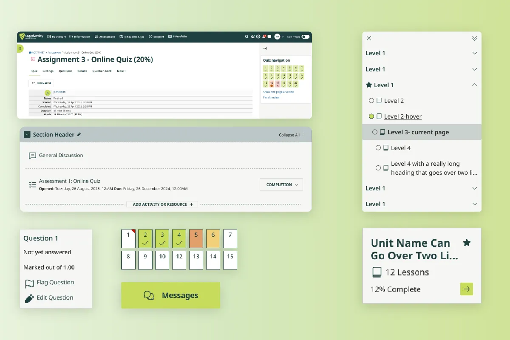
Task: Click the Finish review link
Action: click(271, 97)
